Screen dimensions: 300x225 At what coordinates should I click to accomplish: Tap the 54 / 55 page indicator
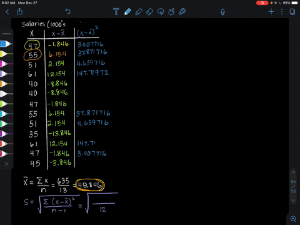click(x=293, y=186)
